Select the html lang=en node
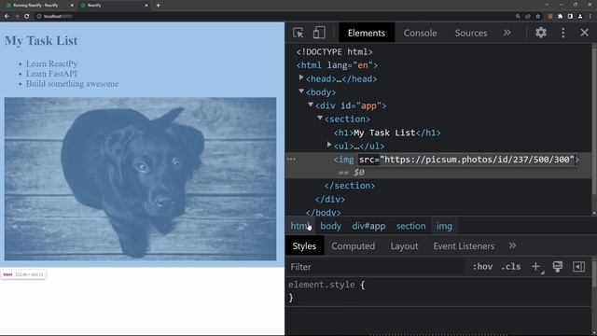The width and height of the screenshot is (597, 336). [x=338, y=65]
